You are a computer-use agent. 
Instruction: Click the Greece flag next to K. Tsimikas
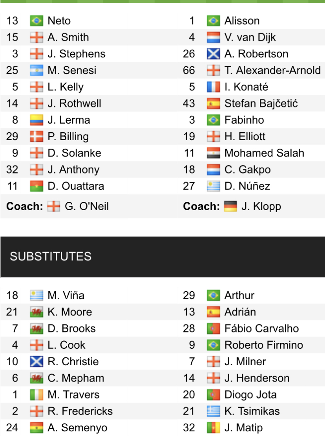click(213, 411)
